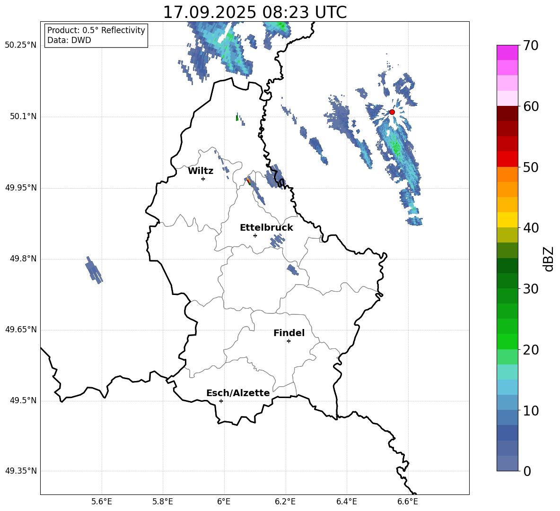560x511 pixels.
Task: Click the Esch/Alzette station cross marker
Action: coord(221,401)
